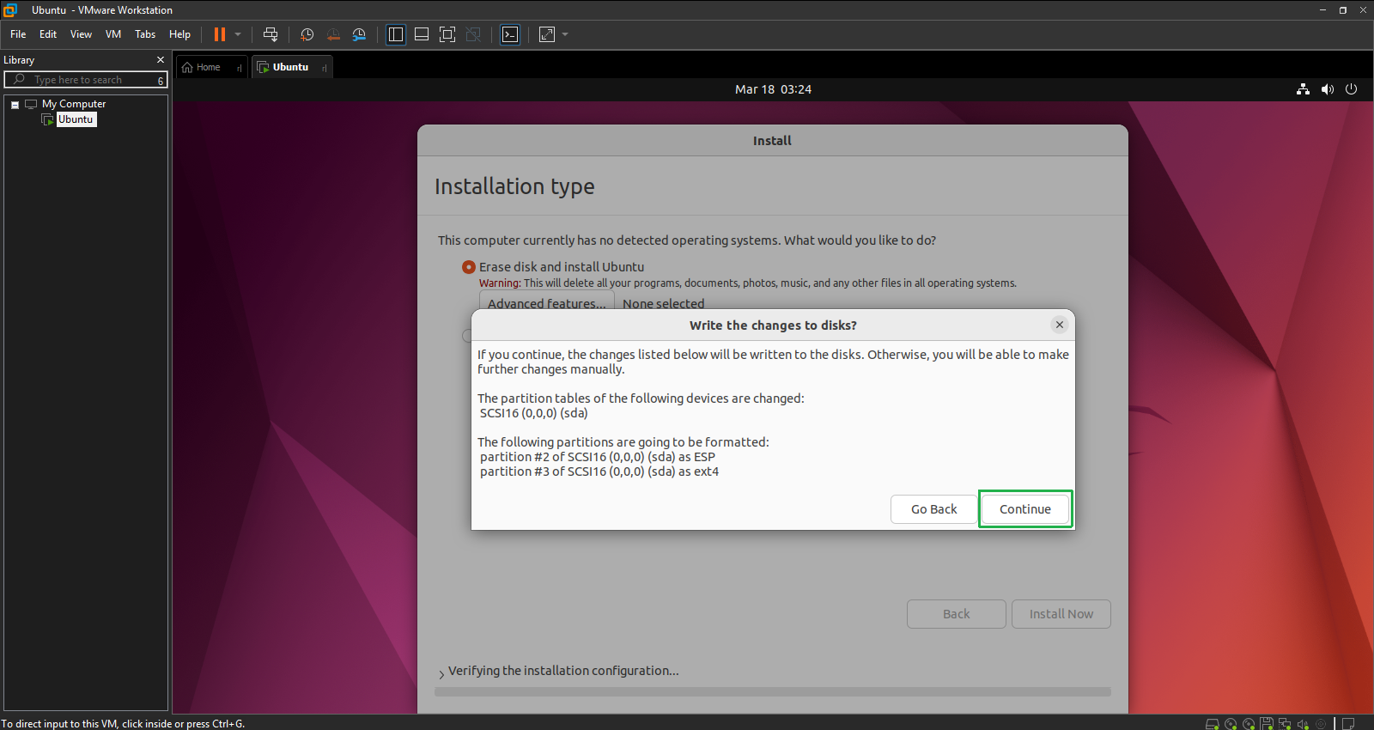Viewport: 1374px width, 730px height.
Task: Close the Home tab
Action: pos(239,68)
